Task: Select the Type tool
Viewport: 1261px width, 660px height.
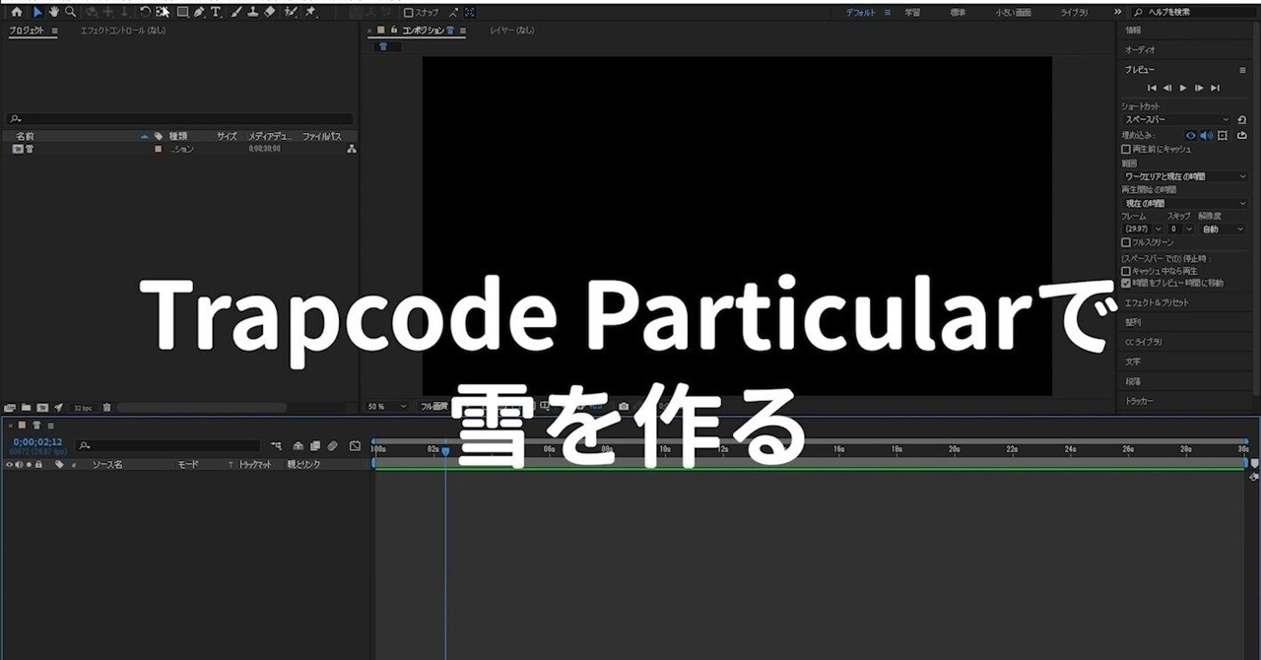Action: [215, 12]
